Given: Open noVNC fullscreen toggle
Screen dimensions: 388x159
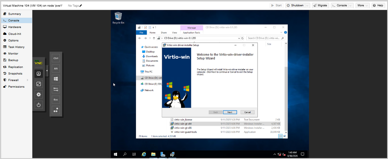Looking at the screenshot, I should coord(38,84).
